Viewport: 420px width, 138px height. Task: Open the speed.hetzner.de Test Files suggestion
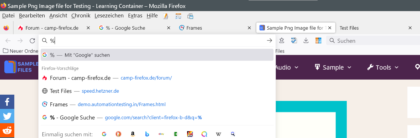point(100,91)
